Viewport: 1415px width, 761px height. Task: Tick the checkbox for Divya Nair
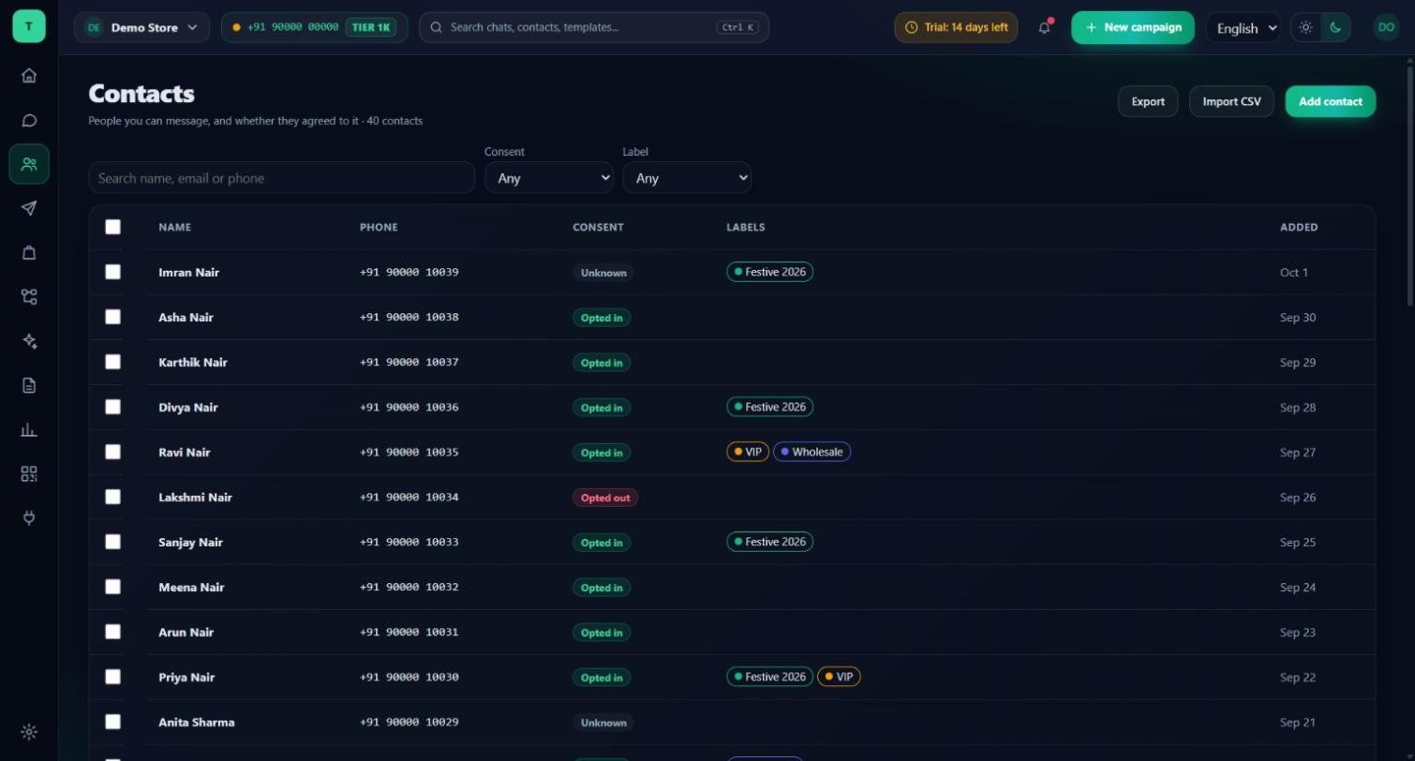point(112,407)
